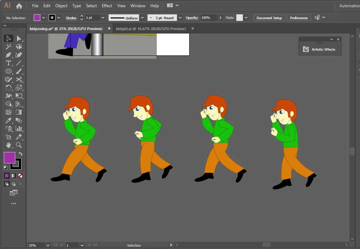Select the Shape Builder tool
Image resolution: width=360 pixels, height=249 pixels.
click(9, 104)
